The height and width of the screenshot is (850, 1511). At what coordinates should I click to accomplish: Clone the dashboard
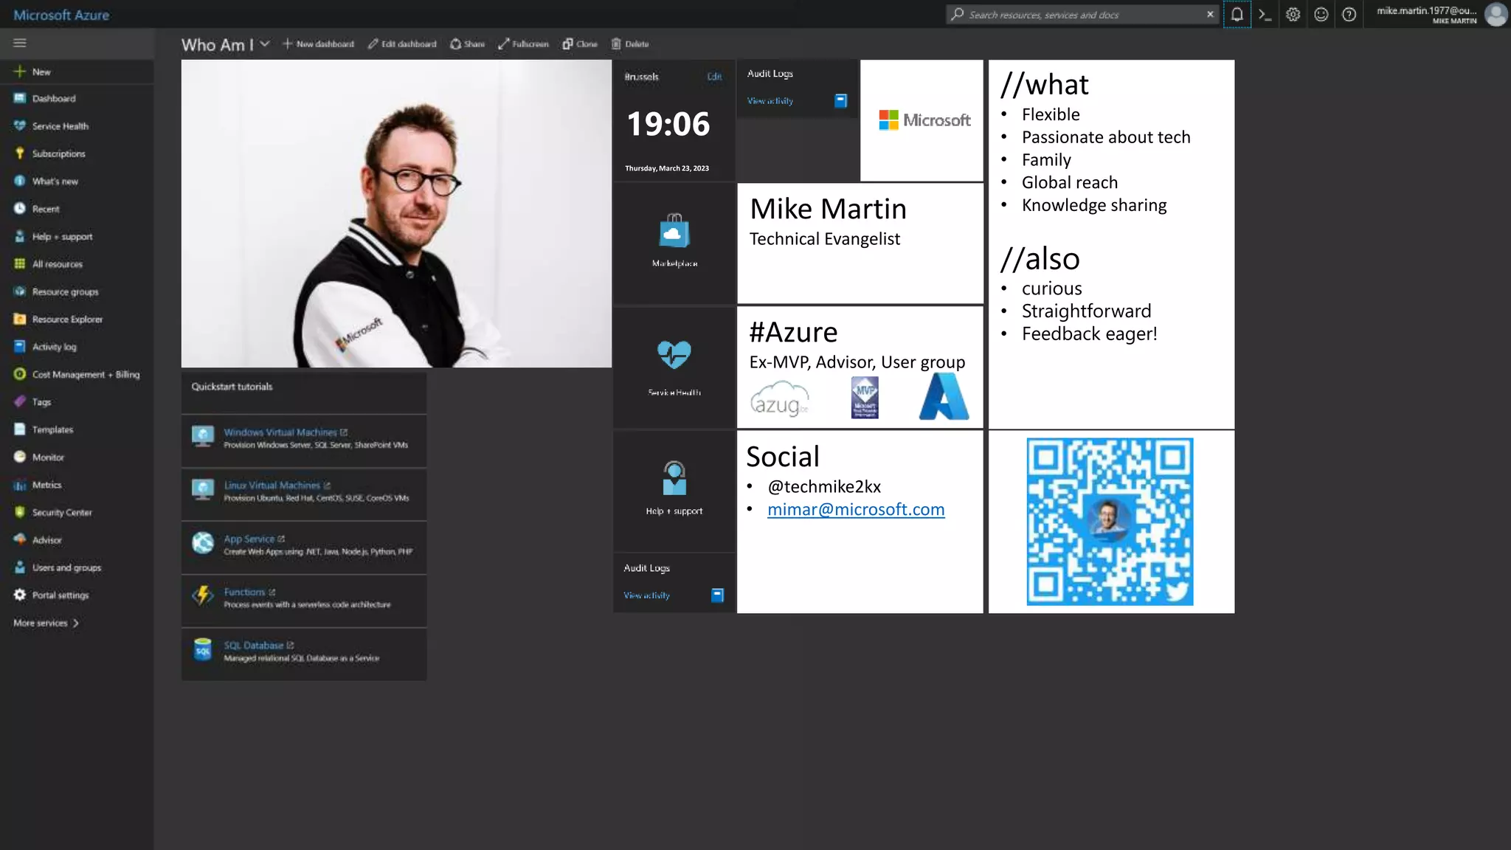(580, 44)
